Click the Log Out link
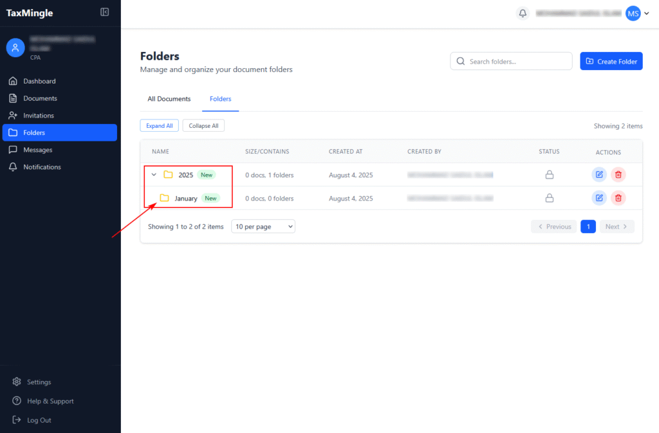659x433 pixels. click(x=39, y=420)
